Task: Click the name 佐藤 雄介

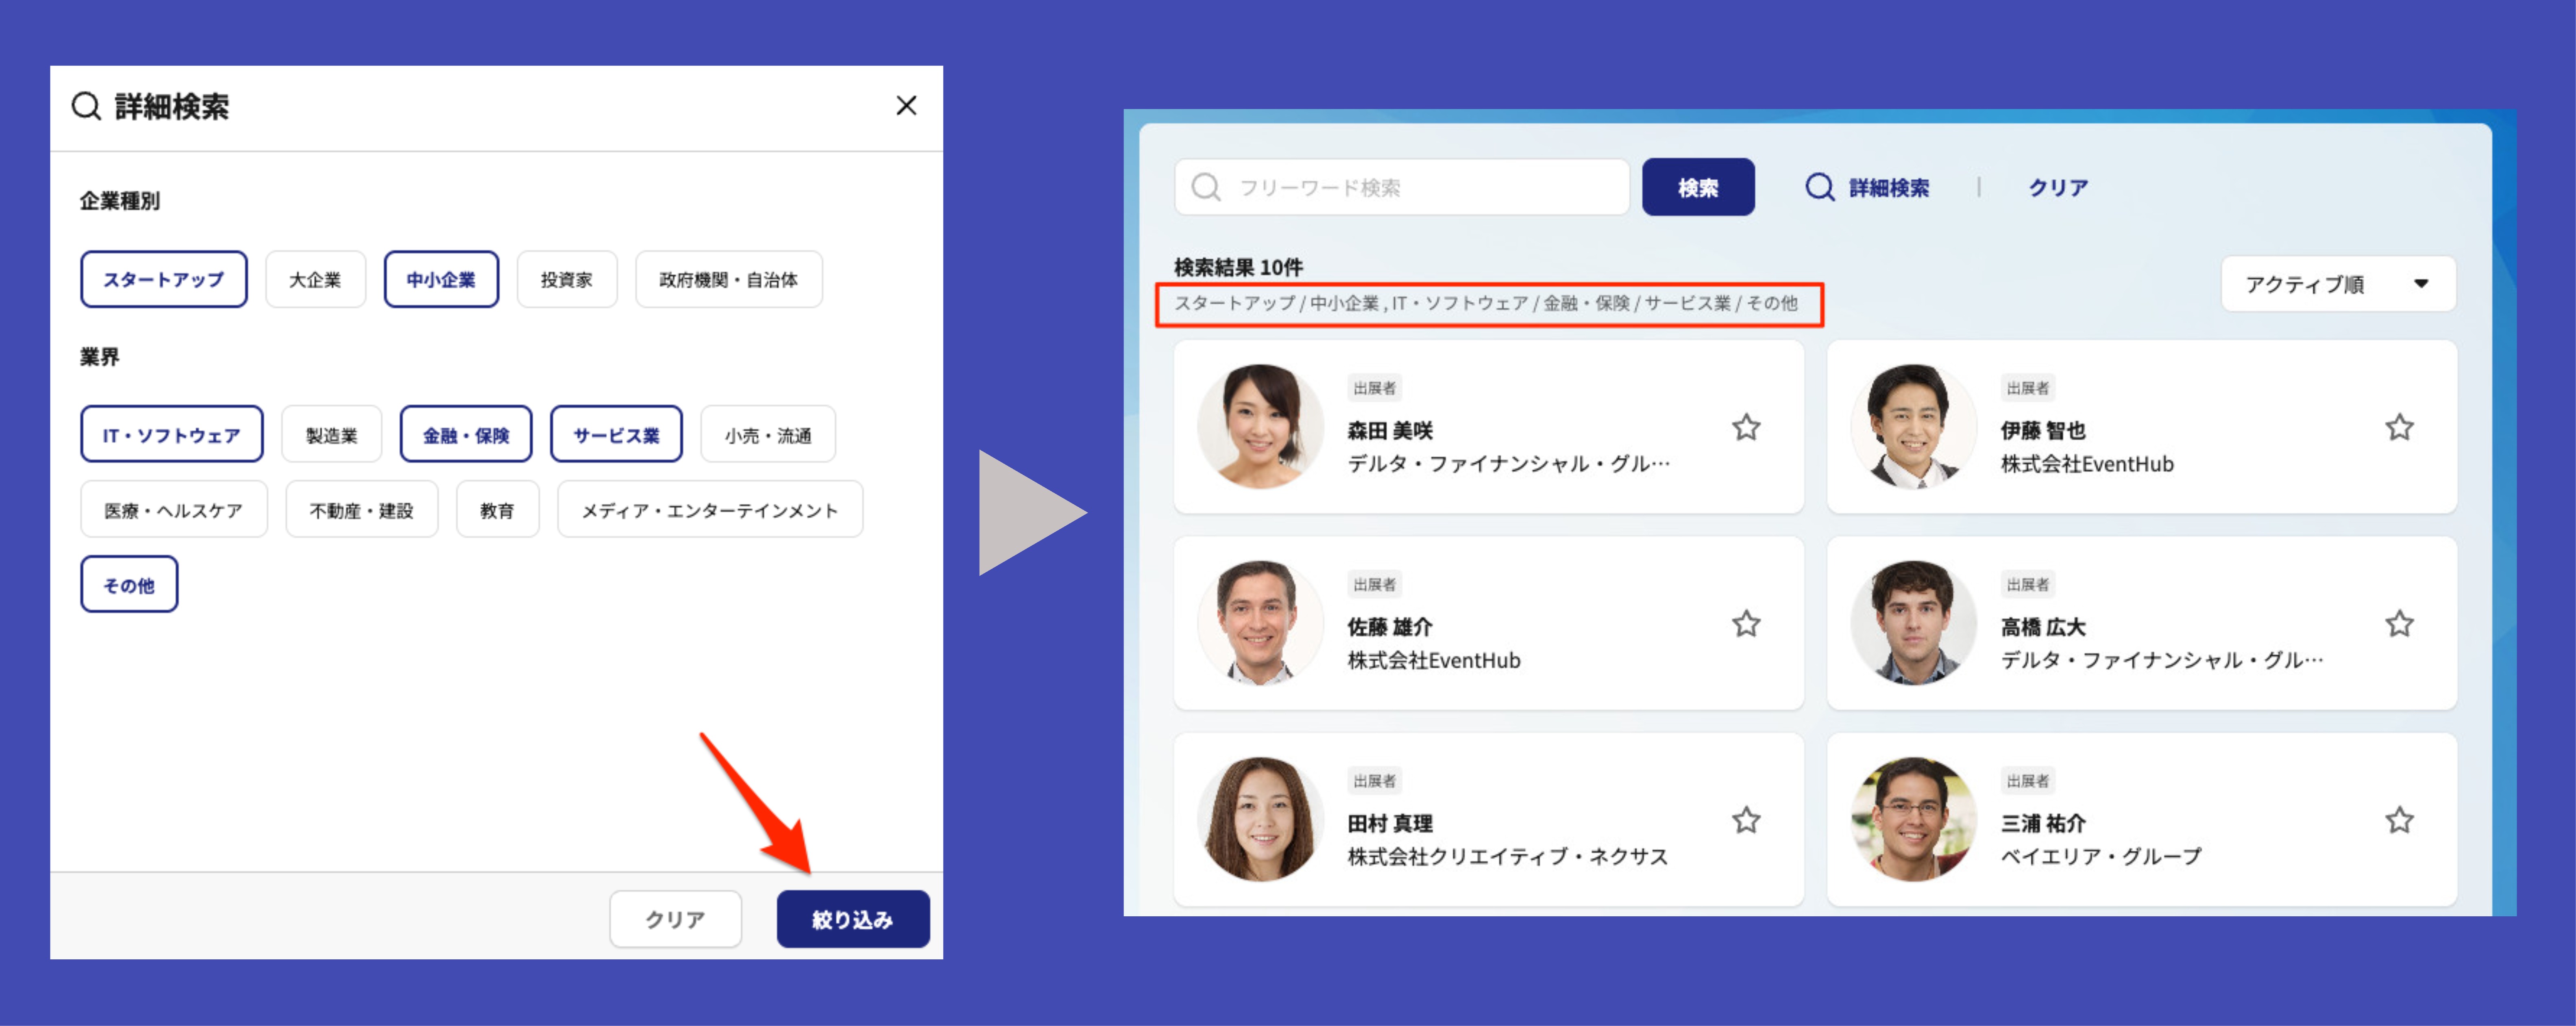Action: (x=1390, y=627)
